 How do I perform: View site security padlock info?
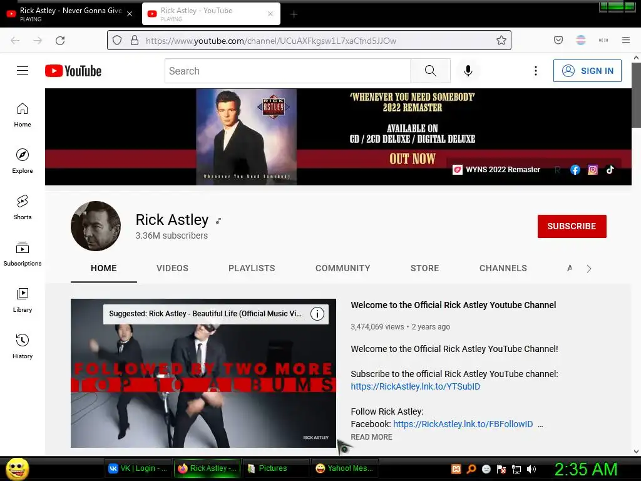[135, 40]
